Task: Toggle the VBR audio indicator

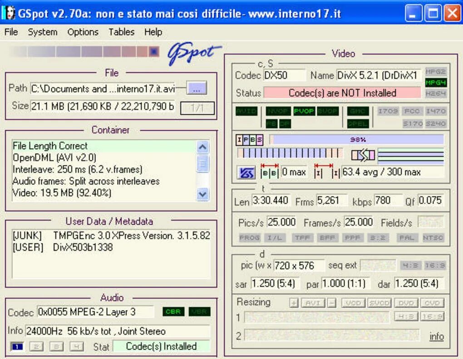Action: 199,312
